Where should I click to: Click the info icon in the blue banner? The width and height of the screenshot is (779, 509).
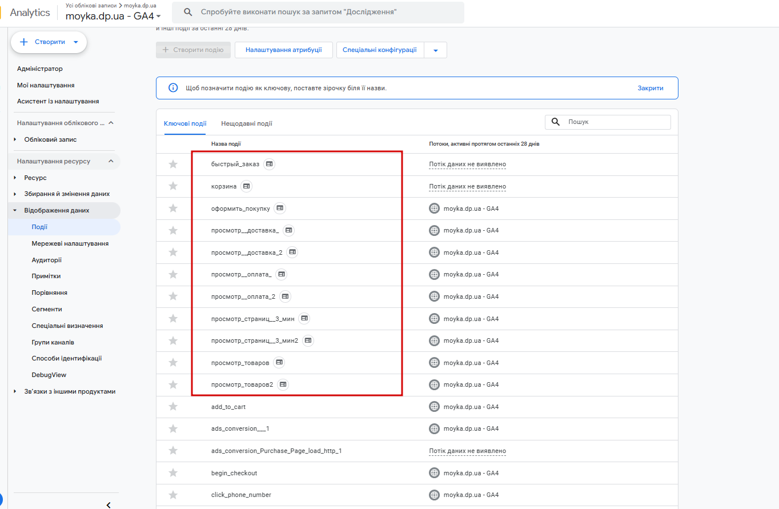(173, 88)
